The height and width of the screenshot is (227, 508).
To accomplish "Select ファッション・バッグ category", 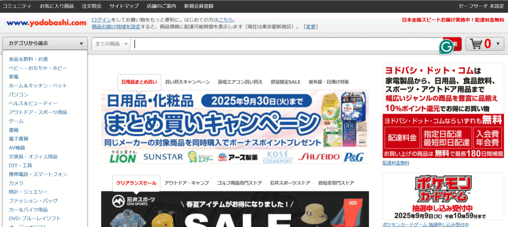I will coord(33,201).
